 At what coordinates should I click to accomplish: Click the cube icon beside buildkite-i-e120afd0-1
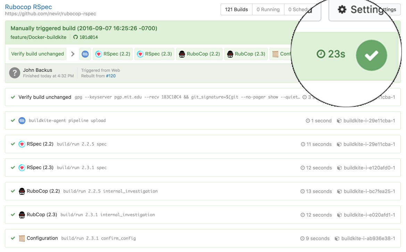tap(339, 168)
